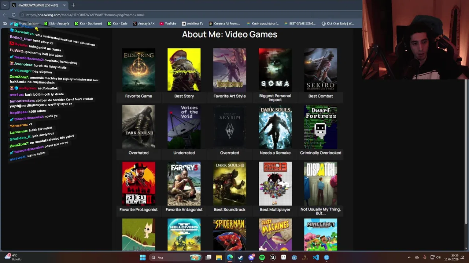The width and height of the screenshot is (469, 263).
Task: Click the Blasphemous cover thumbnail
Action: click(x=230, y=69)
